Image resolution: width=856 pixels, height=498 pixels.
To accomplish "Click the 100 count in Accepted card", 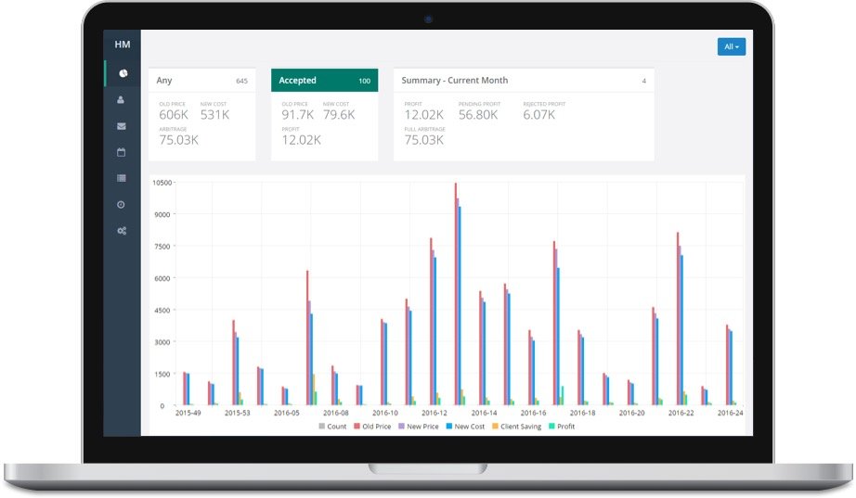I will [364, 81].
